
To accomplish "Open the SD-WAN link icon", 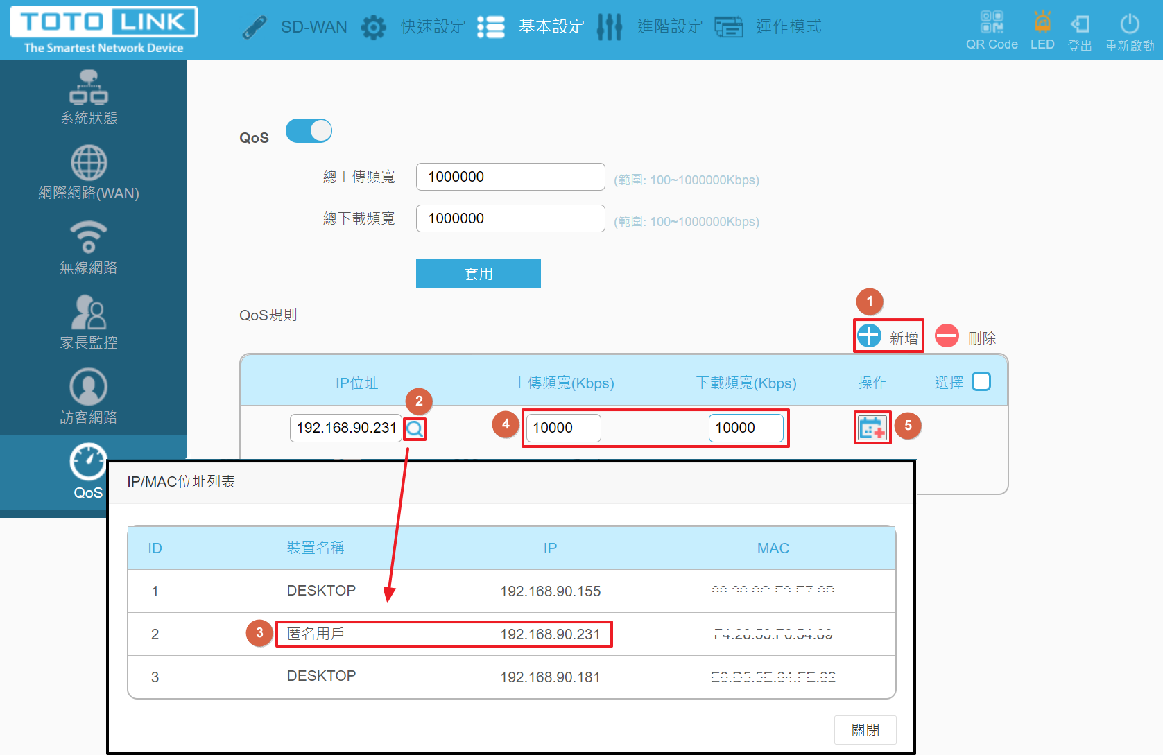I will click(255, 27).
